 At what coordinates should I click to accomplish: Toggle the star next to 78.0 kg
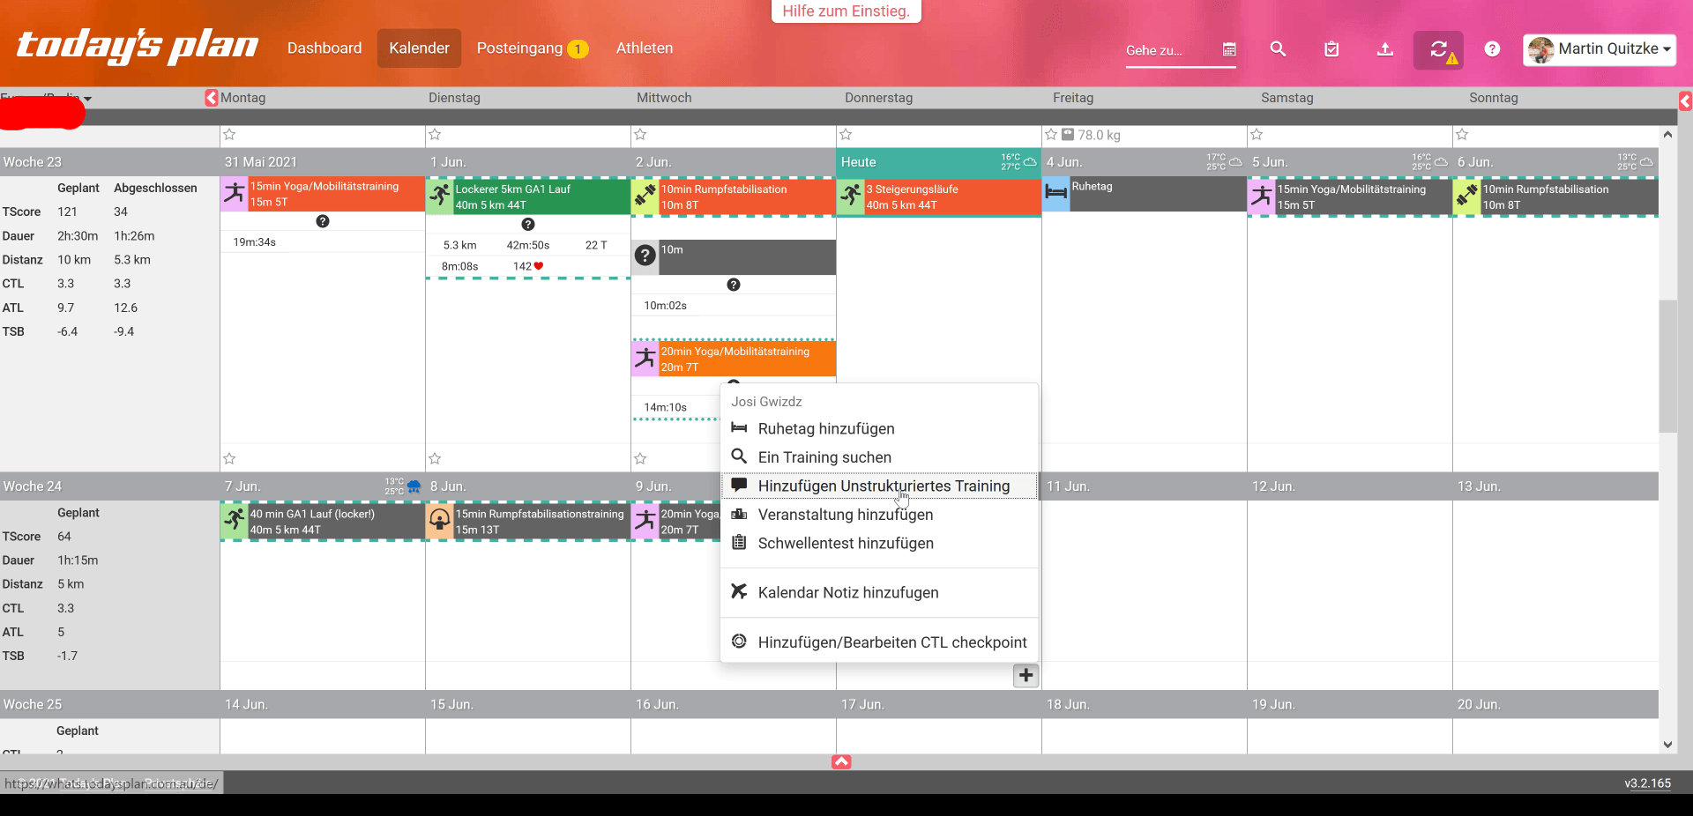click(1051, 135)
